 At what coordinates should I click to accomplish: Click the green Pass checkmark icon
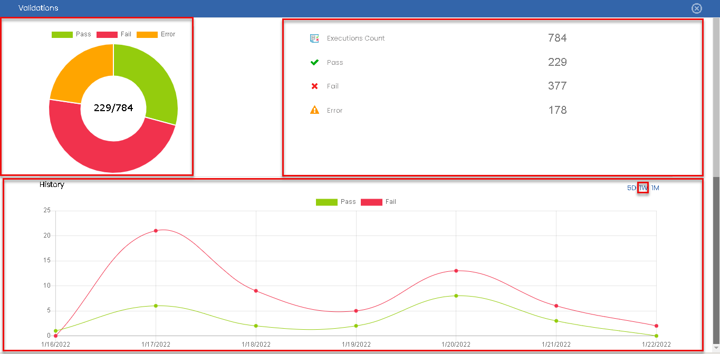click(x=314, y=63)
